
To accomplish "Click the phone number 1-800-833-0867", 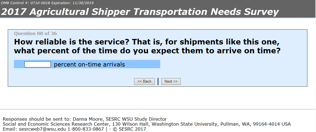I will (x=86, y=129).
